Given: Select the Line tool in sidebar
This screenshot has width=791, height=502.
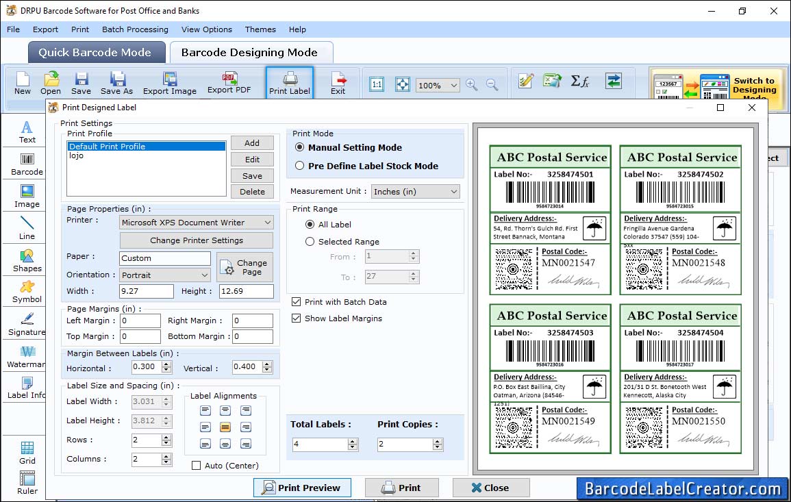Looking at the screenshot, I should click(27, 228).
